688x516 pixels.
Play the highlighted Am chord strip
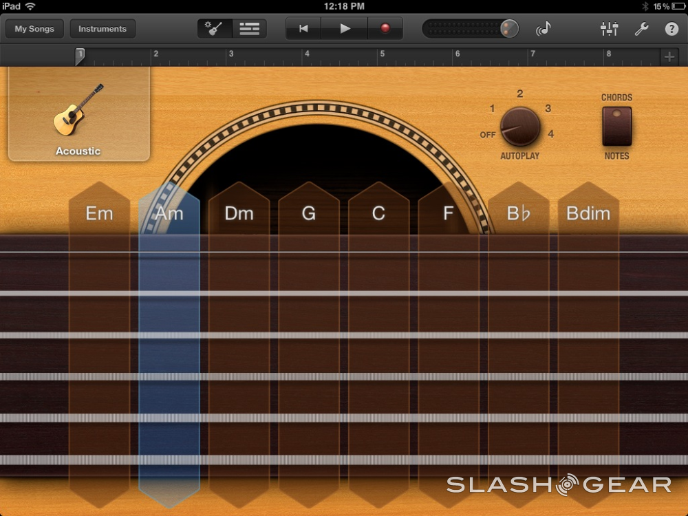pyautogui.click(x=169, y=345)
